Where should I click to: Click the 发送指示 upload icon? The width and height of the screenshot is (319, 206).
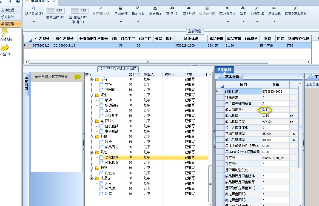point(155,8)
